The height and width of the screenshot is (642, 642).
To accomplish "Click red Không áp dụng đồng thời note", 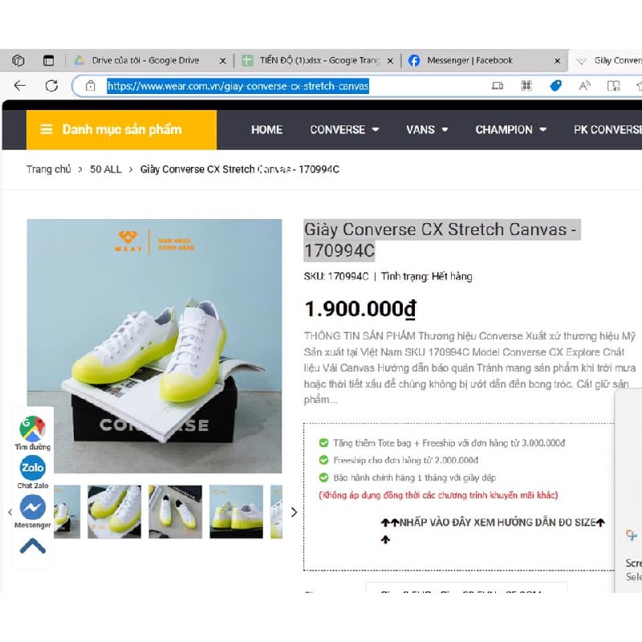I will (438, 495).
